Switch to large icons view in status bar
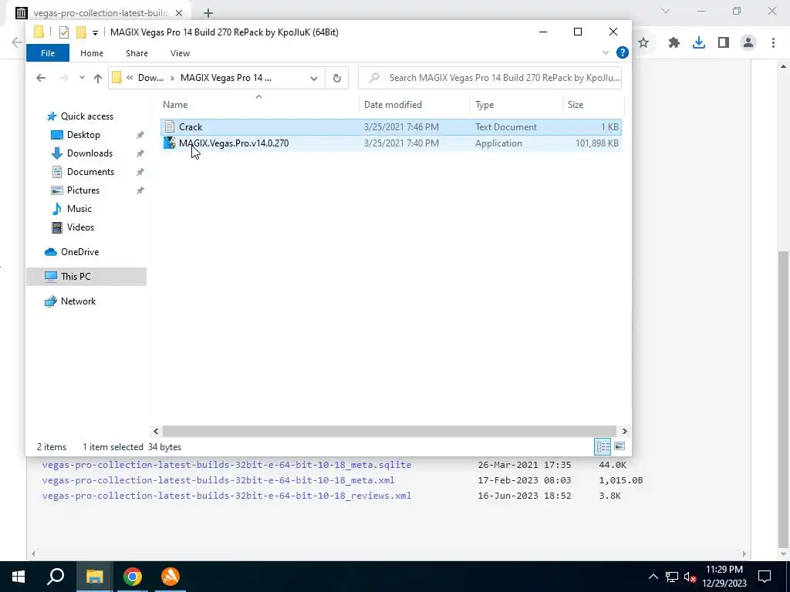 coord(620,446)
